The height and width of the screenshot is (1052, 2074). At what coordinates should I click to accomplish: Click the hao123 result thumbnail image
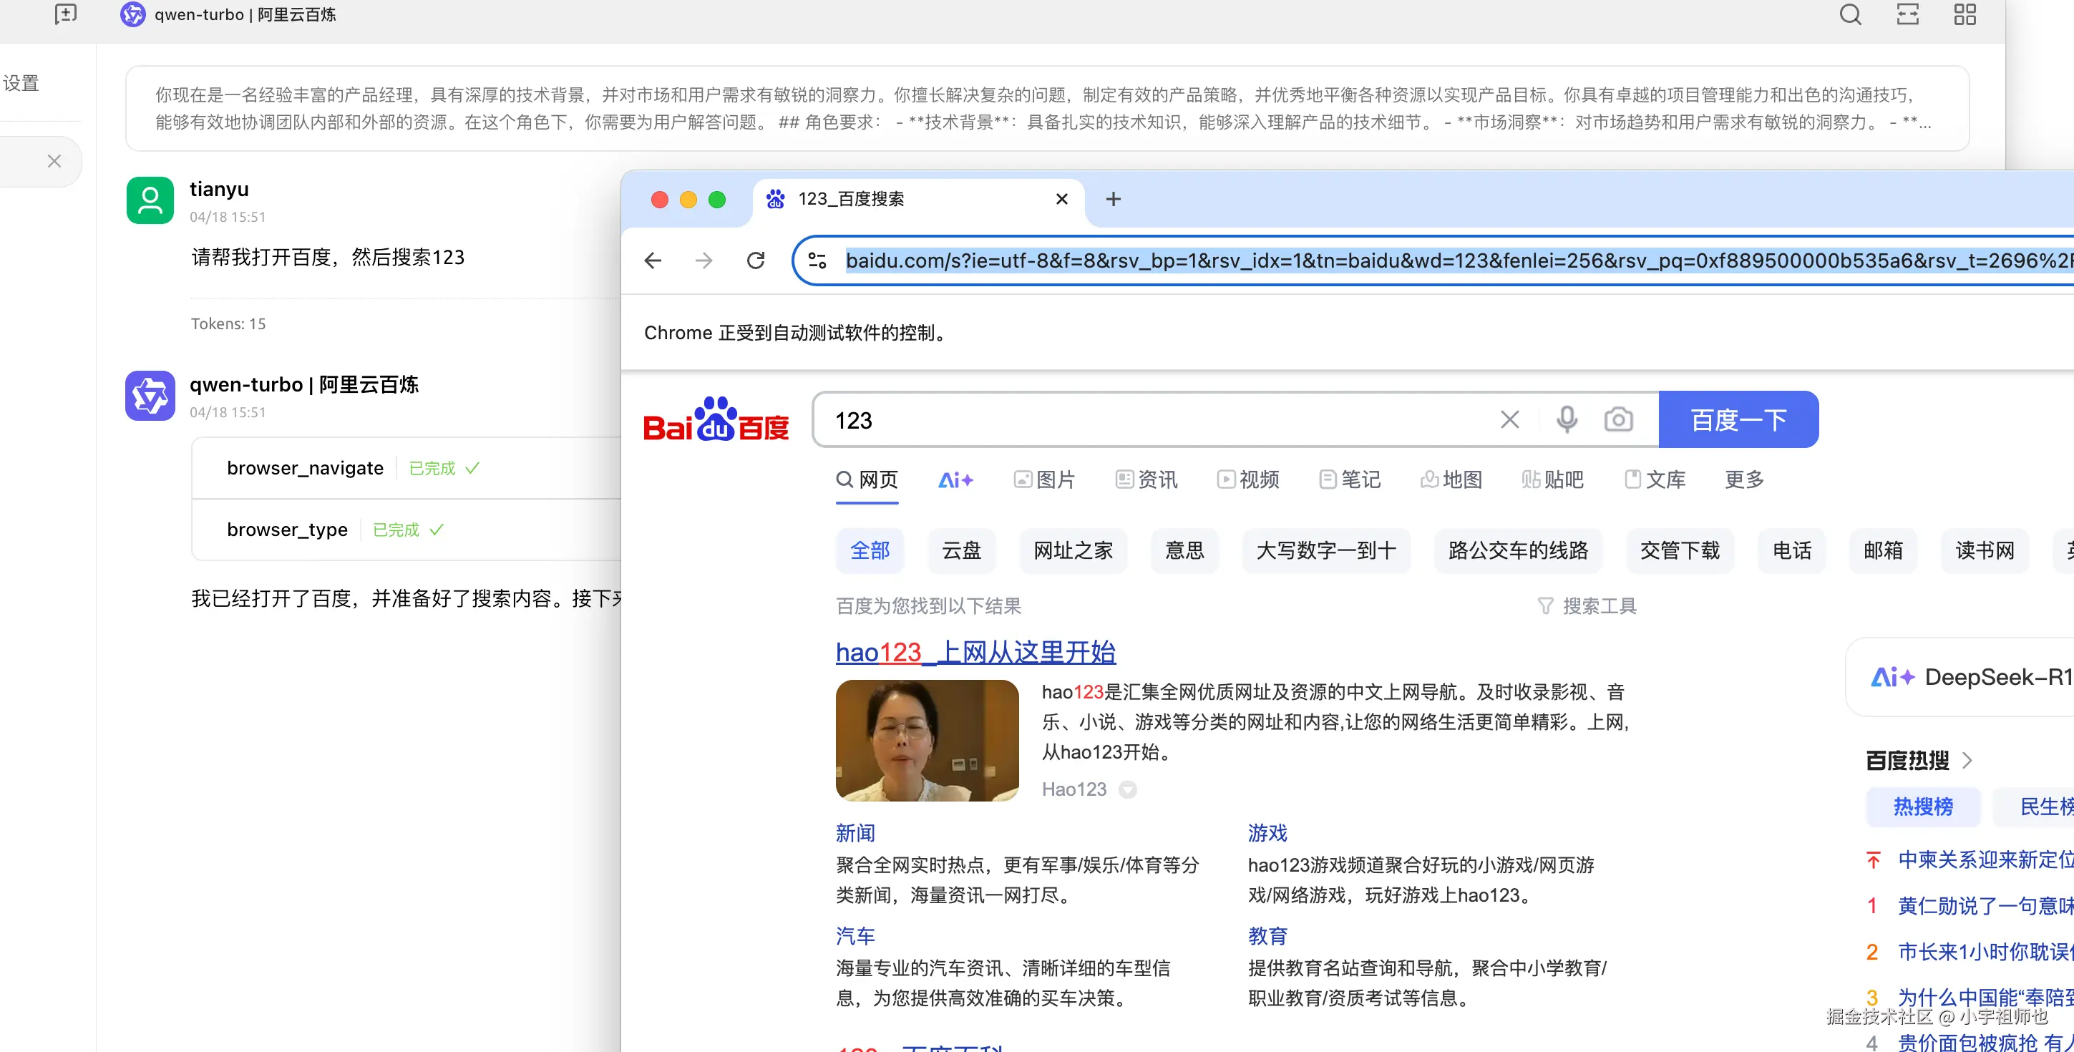(927, 741)
